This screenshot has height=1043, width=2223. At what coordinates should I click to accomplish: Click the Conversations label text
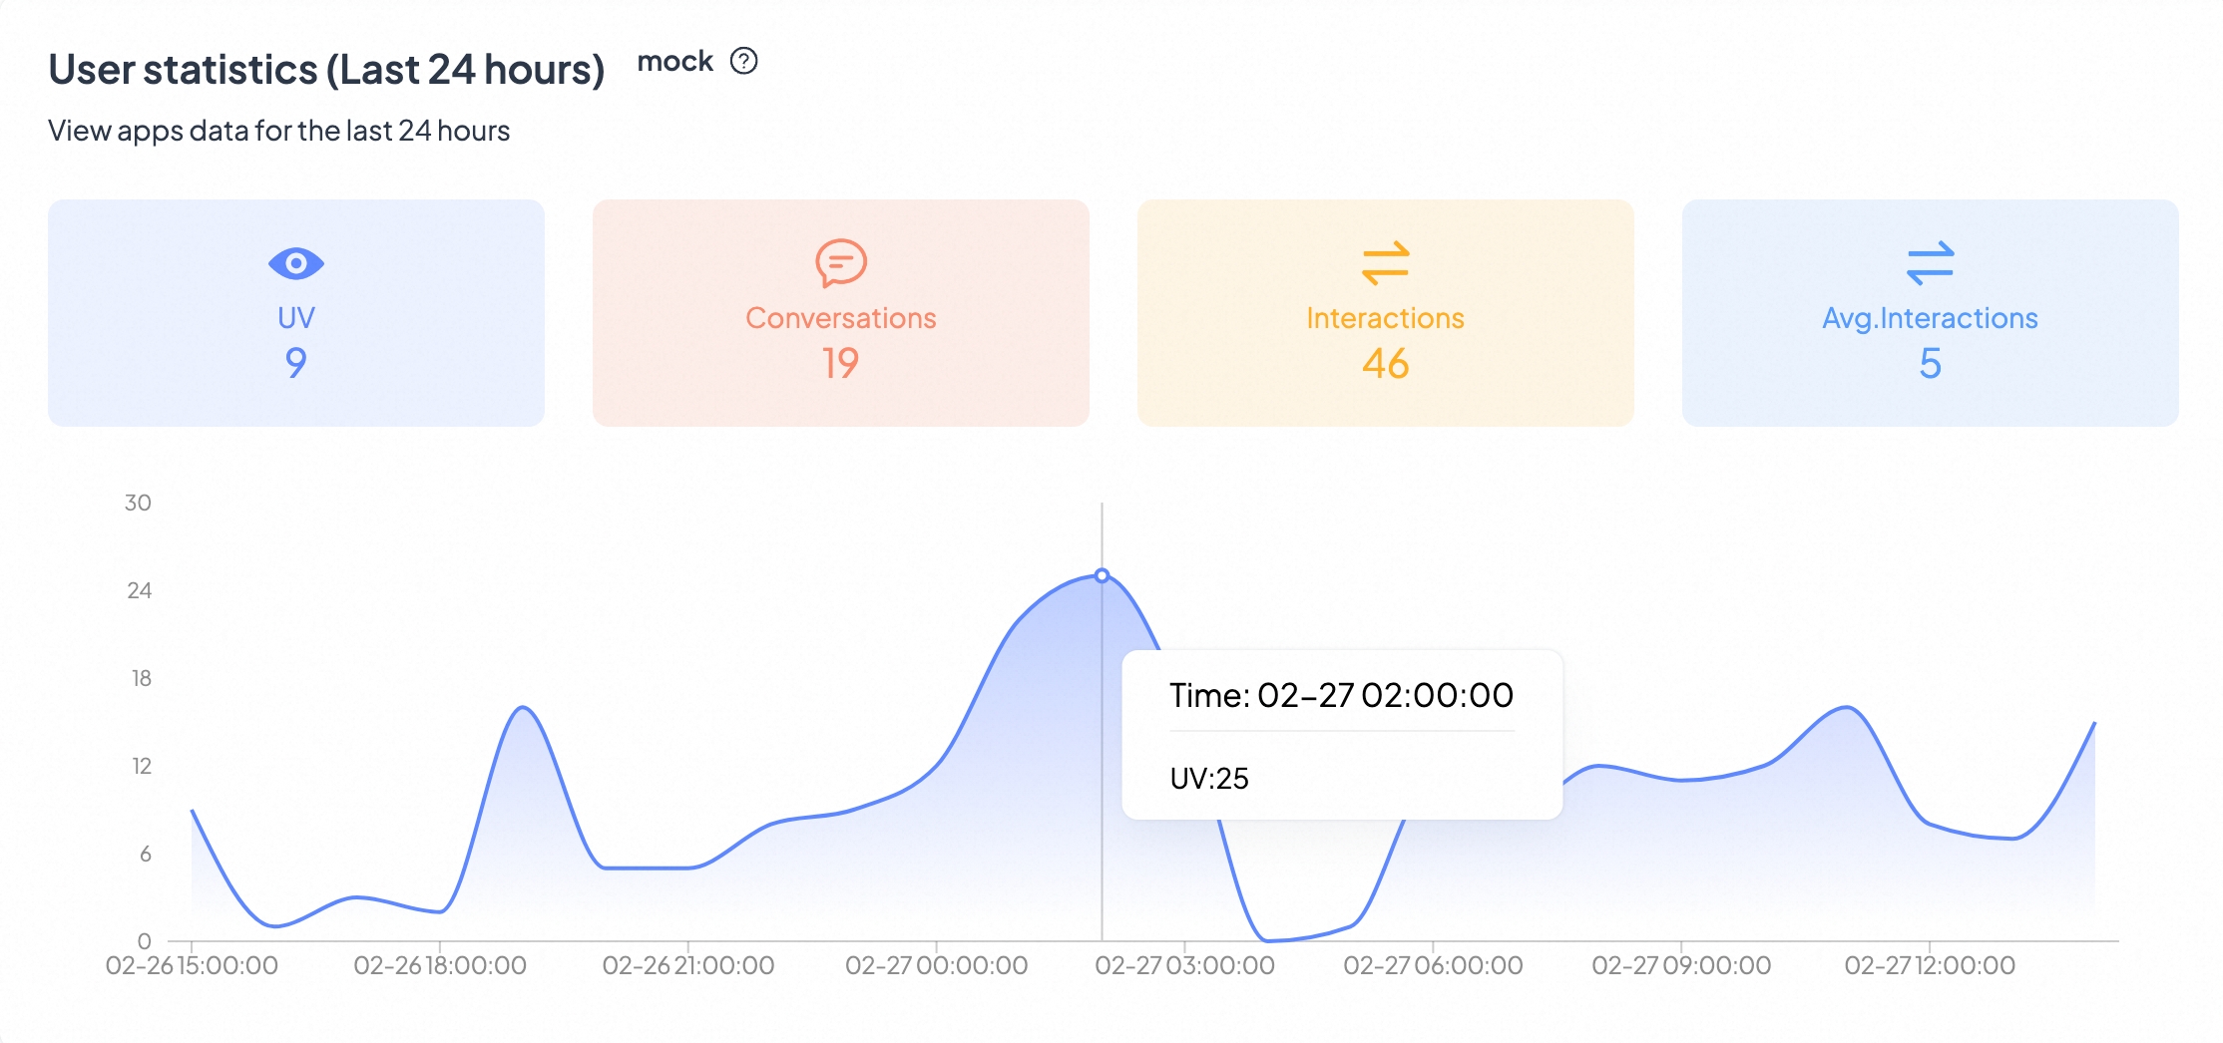tap(840, 318)
